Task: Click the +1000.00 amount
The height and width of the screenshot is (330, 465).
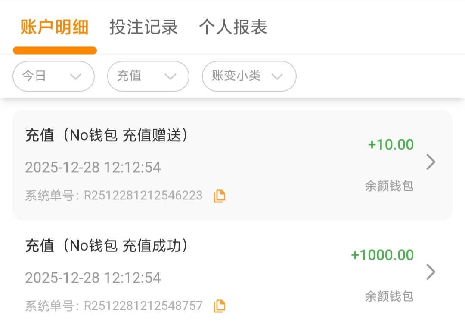Action: (x=382, y=255)
